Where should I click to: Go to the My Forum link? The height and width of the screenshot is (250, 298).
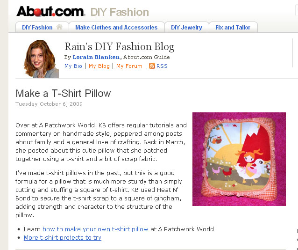129,66
